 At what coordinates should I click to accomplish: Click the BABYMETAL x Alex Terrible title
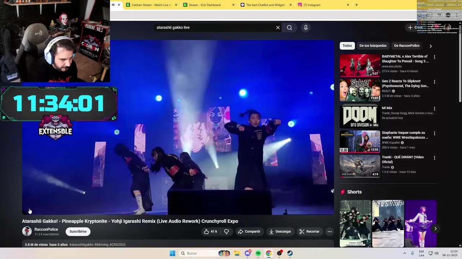[405, 59]
